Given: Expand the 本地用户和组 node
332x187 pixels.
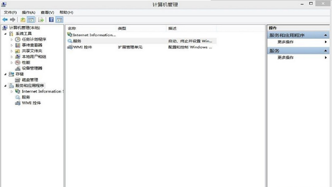Looking at the screenshot, I should tap(11, 57).
